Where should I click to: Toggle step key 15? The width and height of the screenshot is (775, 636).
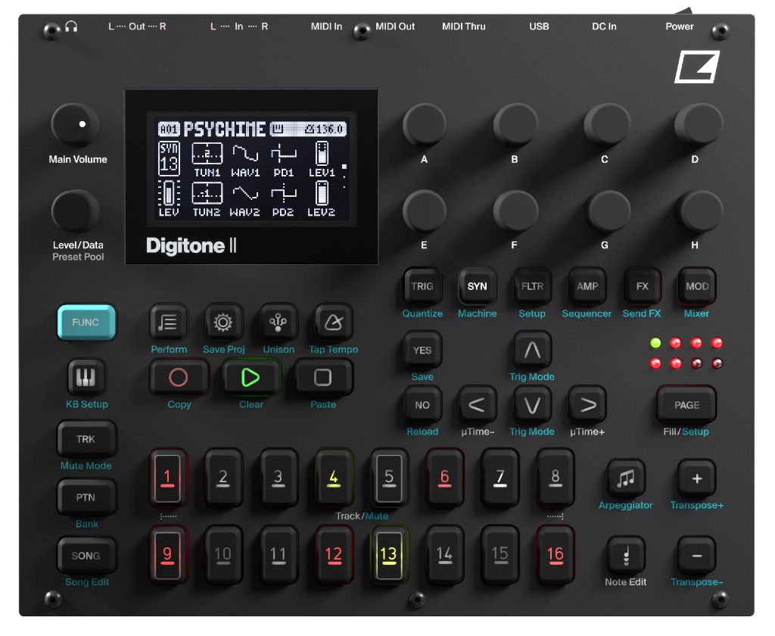point(500,554)
